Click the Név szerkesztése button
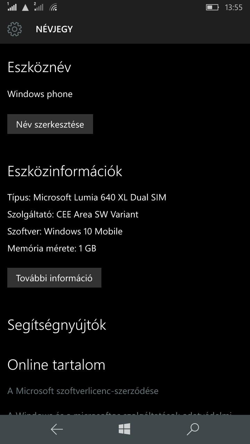The width and height of the screenshot is (250, 444). tap(50, 124)
